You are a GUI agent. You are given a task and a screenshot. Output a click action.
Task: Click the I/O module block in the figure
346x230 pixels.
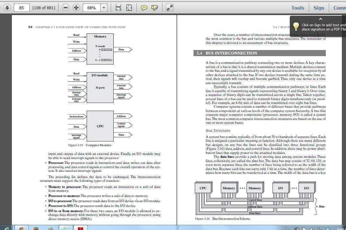coord(100,88)
